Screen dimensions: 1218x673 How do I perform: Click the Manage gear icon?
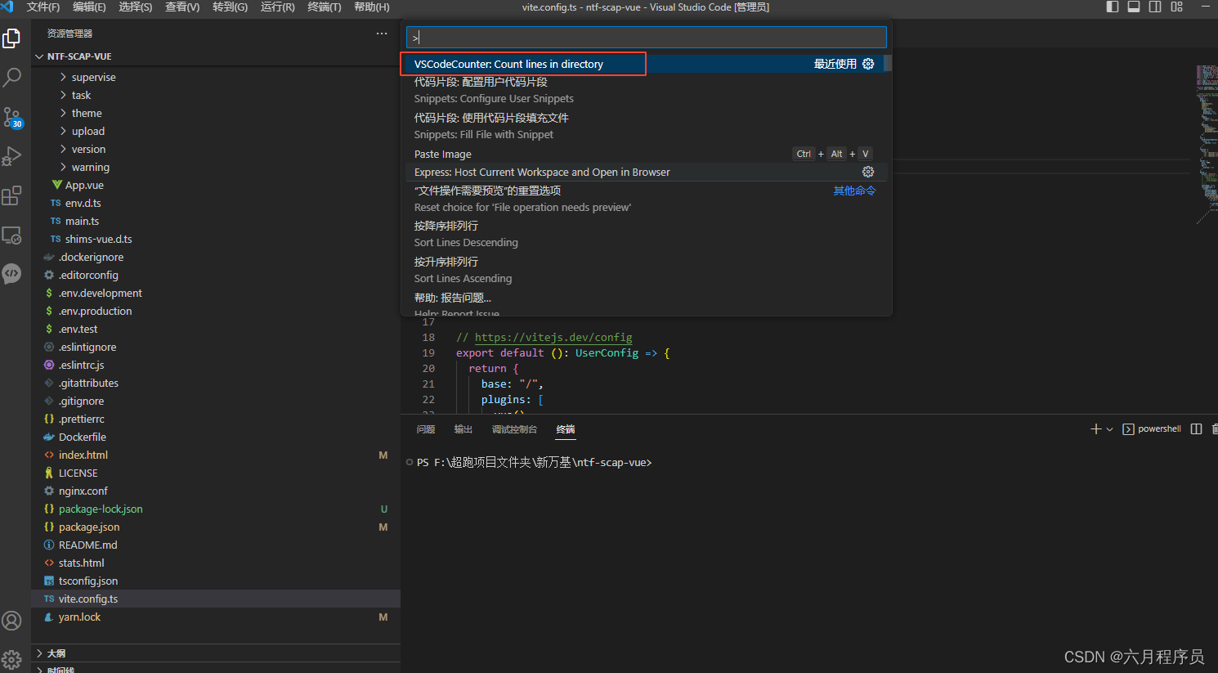pos(12,659)
